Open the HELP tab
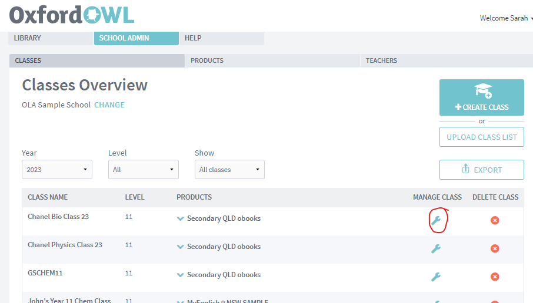The width and height of the screenshot is (533, 303). [x=222, y=38]
